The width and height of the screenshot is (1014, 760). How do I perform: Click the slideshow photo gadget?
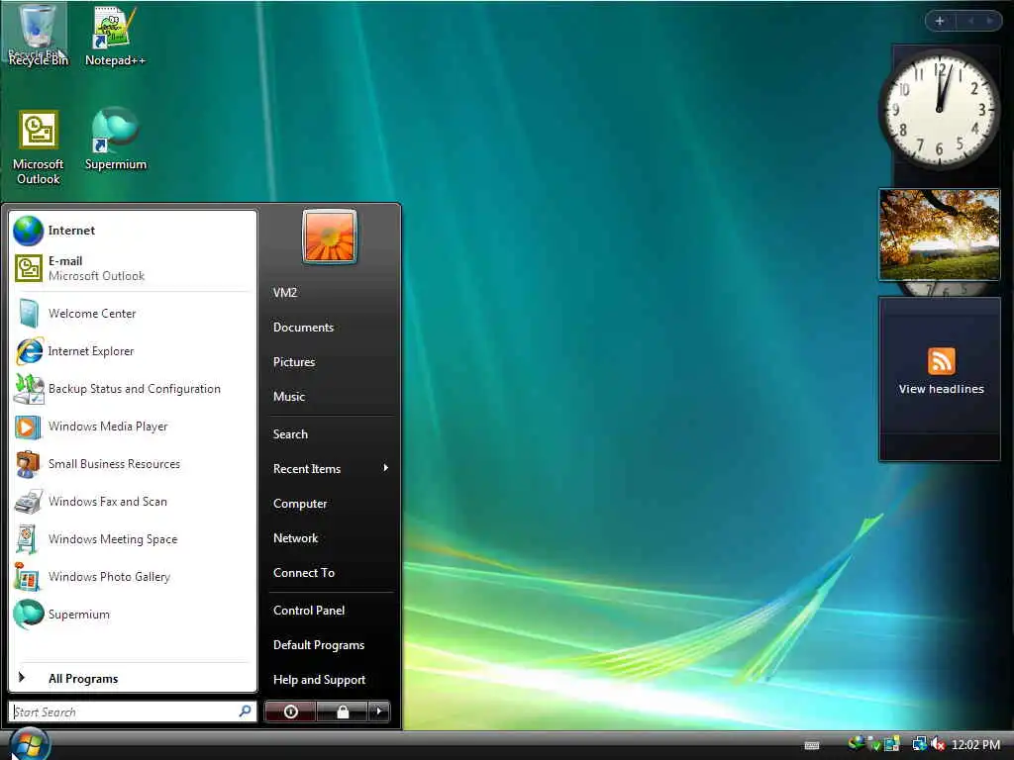click(x=940, y=235)
